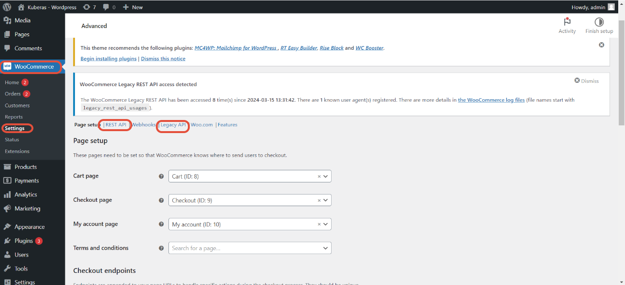
Task: Open the RT Easy Builder link
Action: coord(299,48)
